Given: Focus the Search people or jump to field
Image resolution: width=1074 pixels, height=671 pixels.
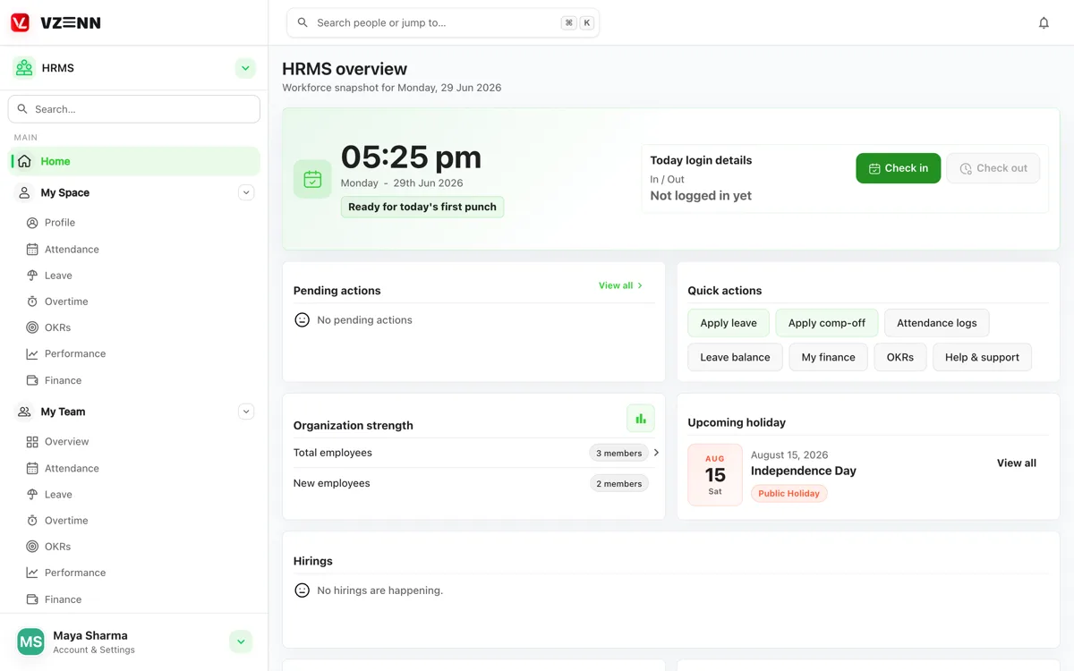Looking at the screenshot, I should (x=443, y=22).
